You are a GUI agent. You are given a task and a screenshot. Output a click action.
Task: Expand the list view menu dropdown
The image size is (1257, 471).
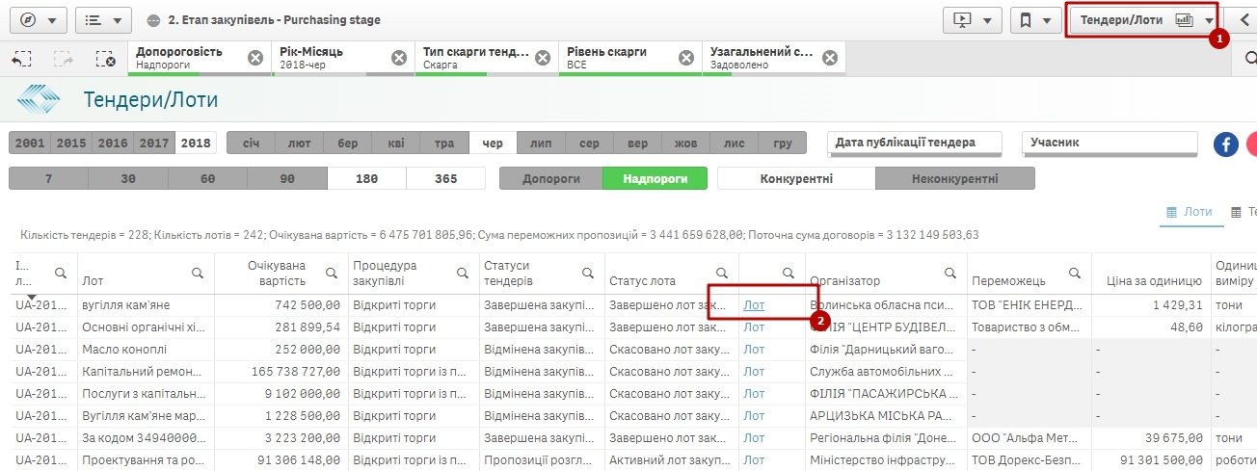[103, 19]
